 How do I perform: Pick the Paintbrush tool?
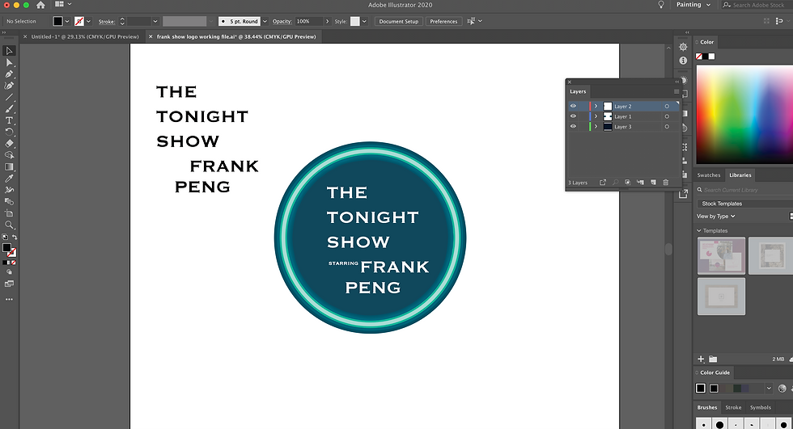click(9, 109)
